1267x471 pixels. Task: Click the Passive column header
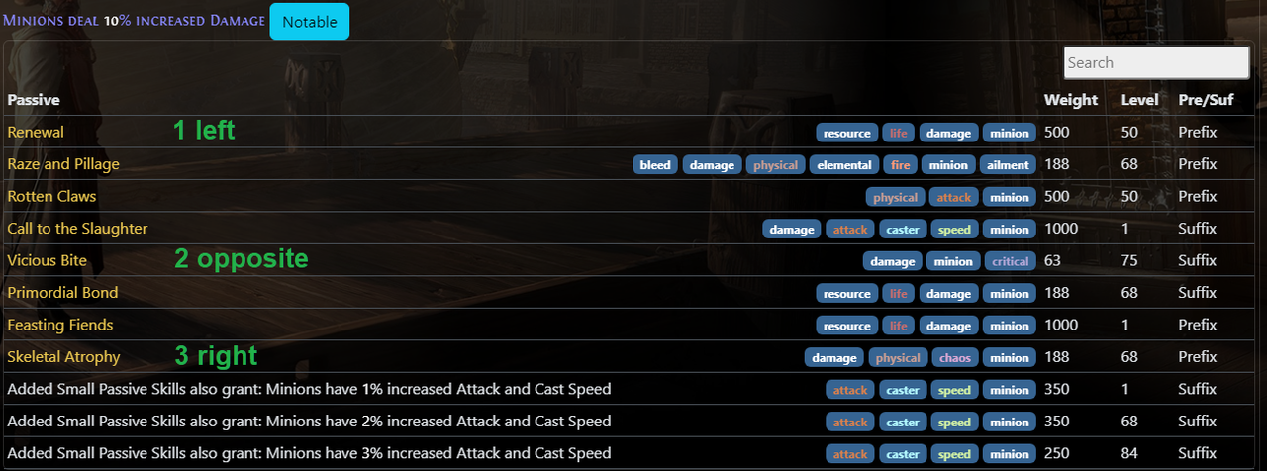tap(34, 100)
